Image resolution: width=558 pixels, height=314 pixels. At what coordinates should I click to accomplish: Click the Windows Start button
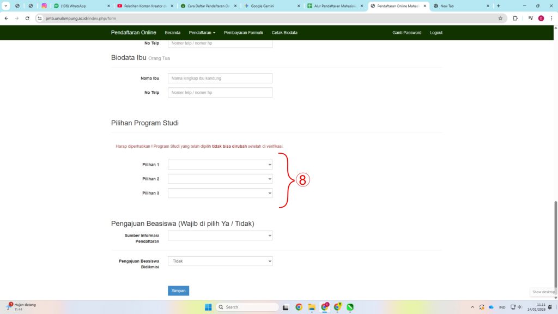coord(208,307)
